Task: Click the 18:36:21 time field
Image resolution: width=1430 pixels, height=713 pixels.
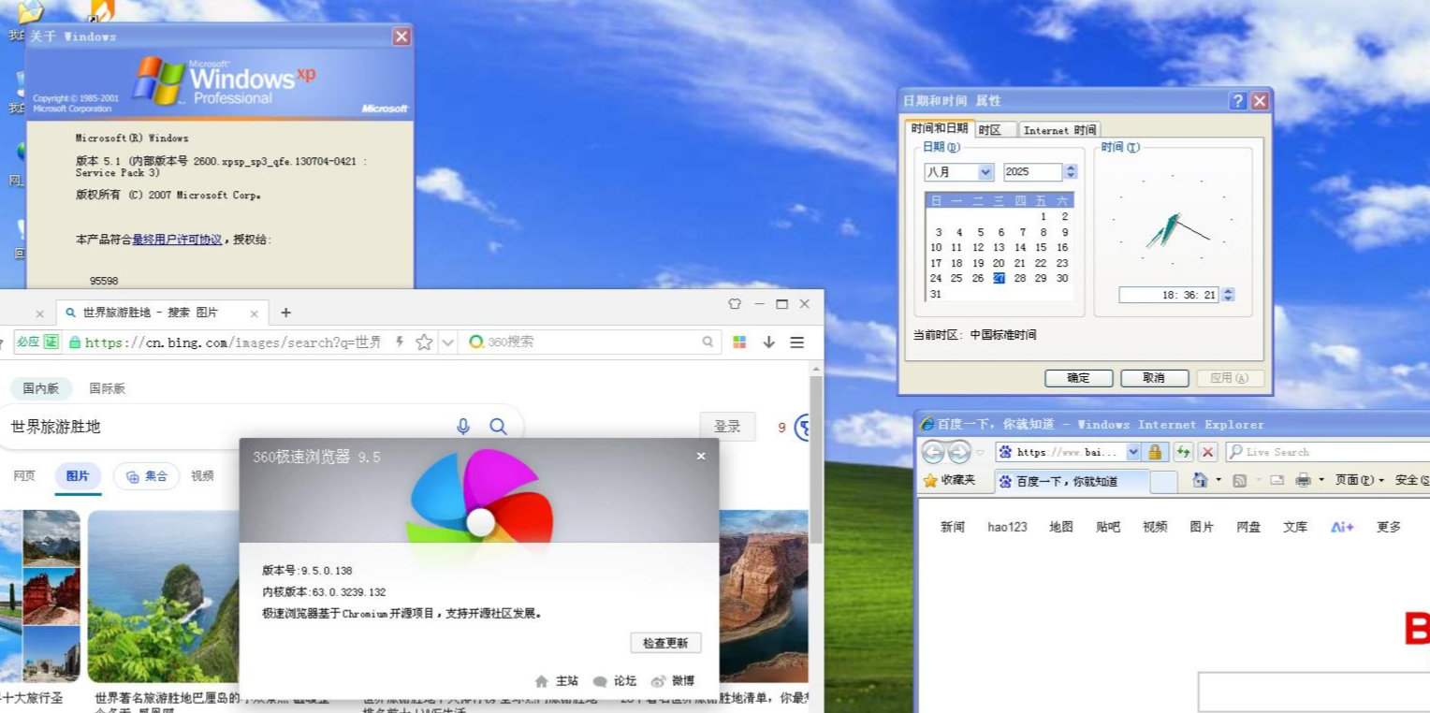Action: (x=1170, y=295)
